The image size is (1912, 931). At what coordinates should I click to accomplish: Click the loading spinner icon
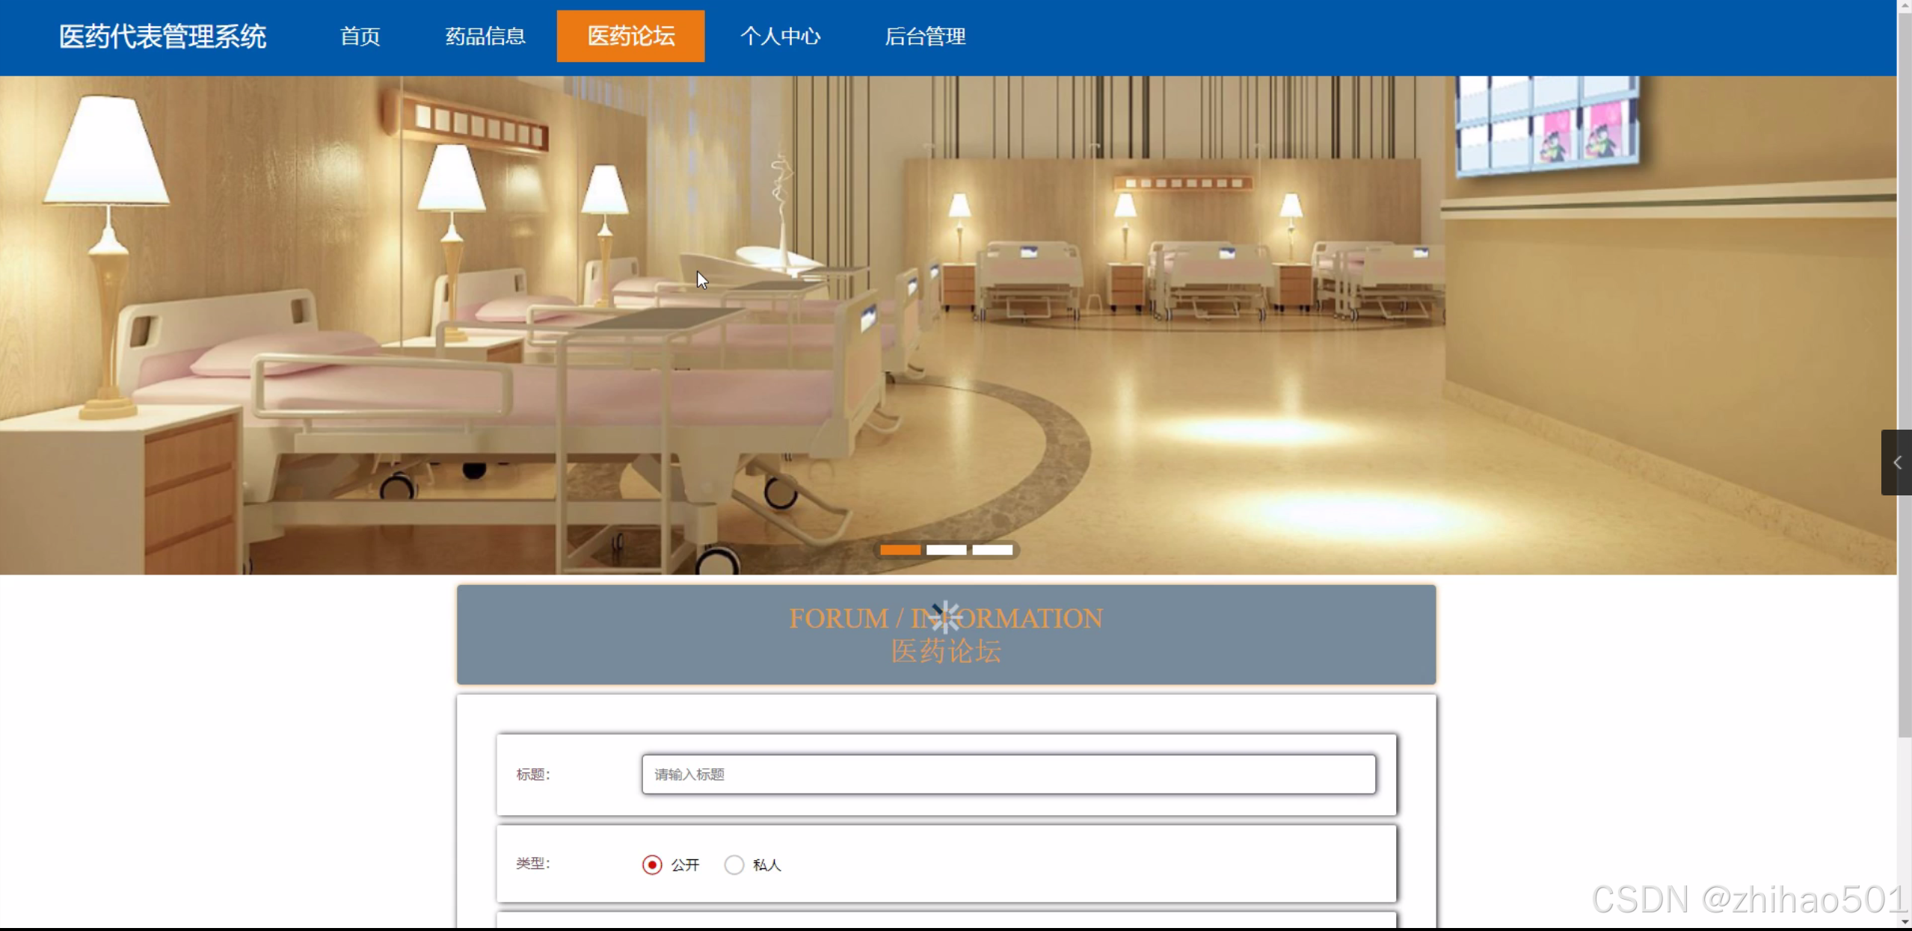pos(946,617)
